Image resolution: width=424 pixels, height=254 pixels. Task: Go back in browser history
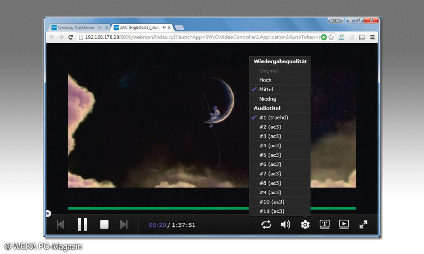(52, 37)
